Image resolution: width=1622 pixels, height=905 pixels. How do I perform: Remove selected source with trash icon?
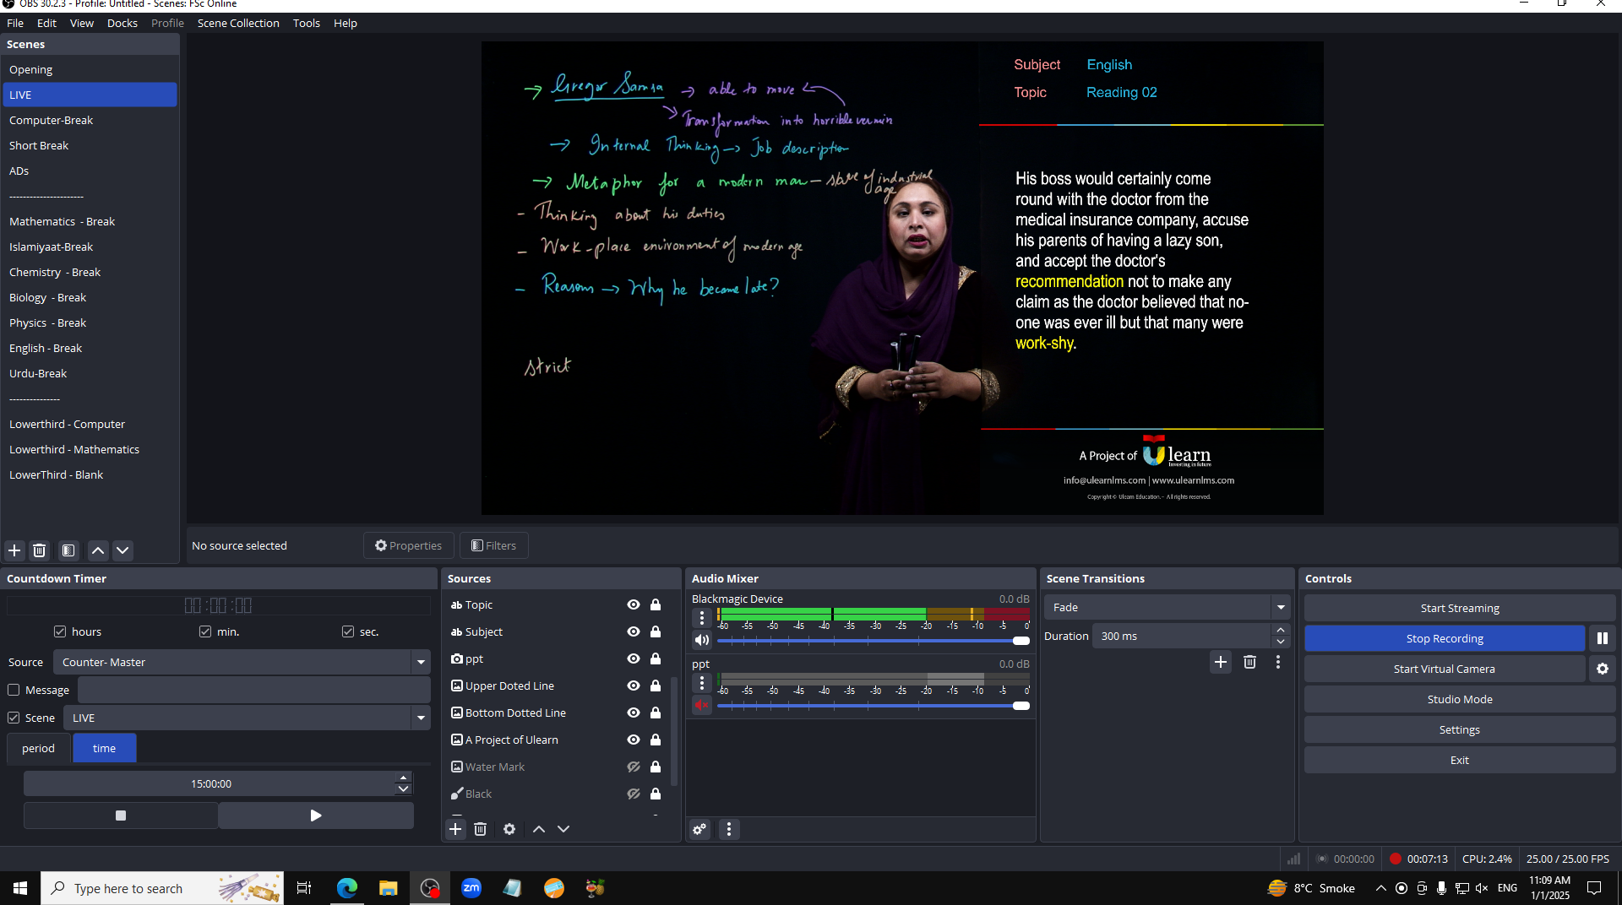tap(480, 829)
